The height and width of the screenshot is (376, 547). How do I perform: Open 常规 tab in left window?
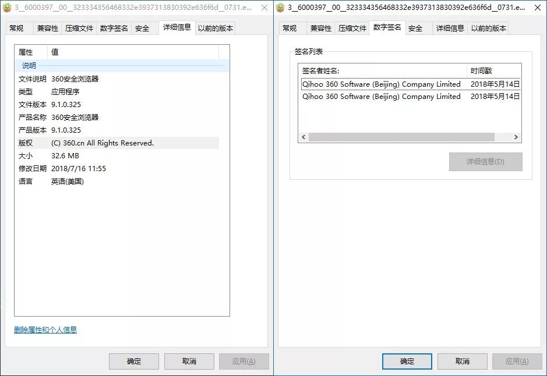tap(20, 28)
